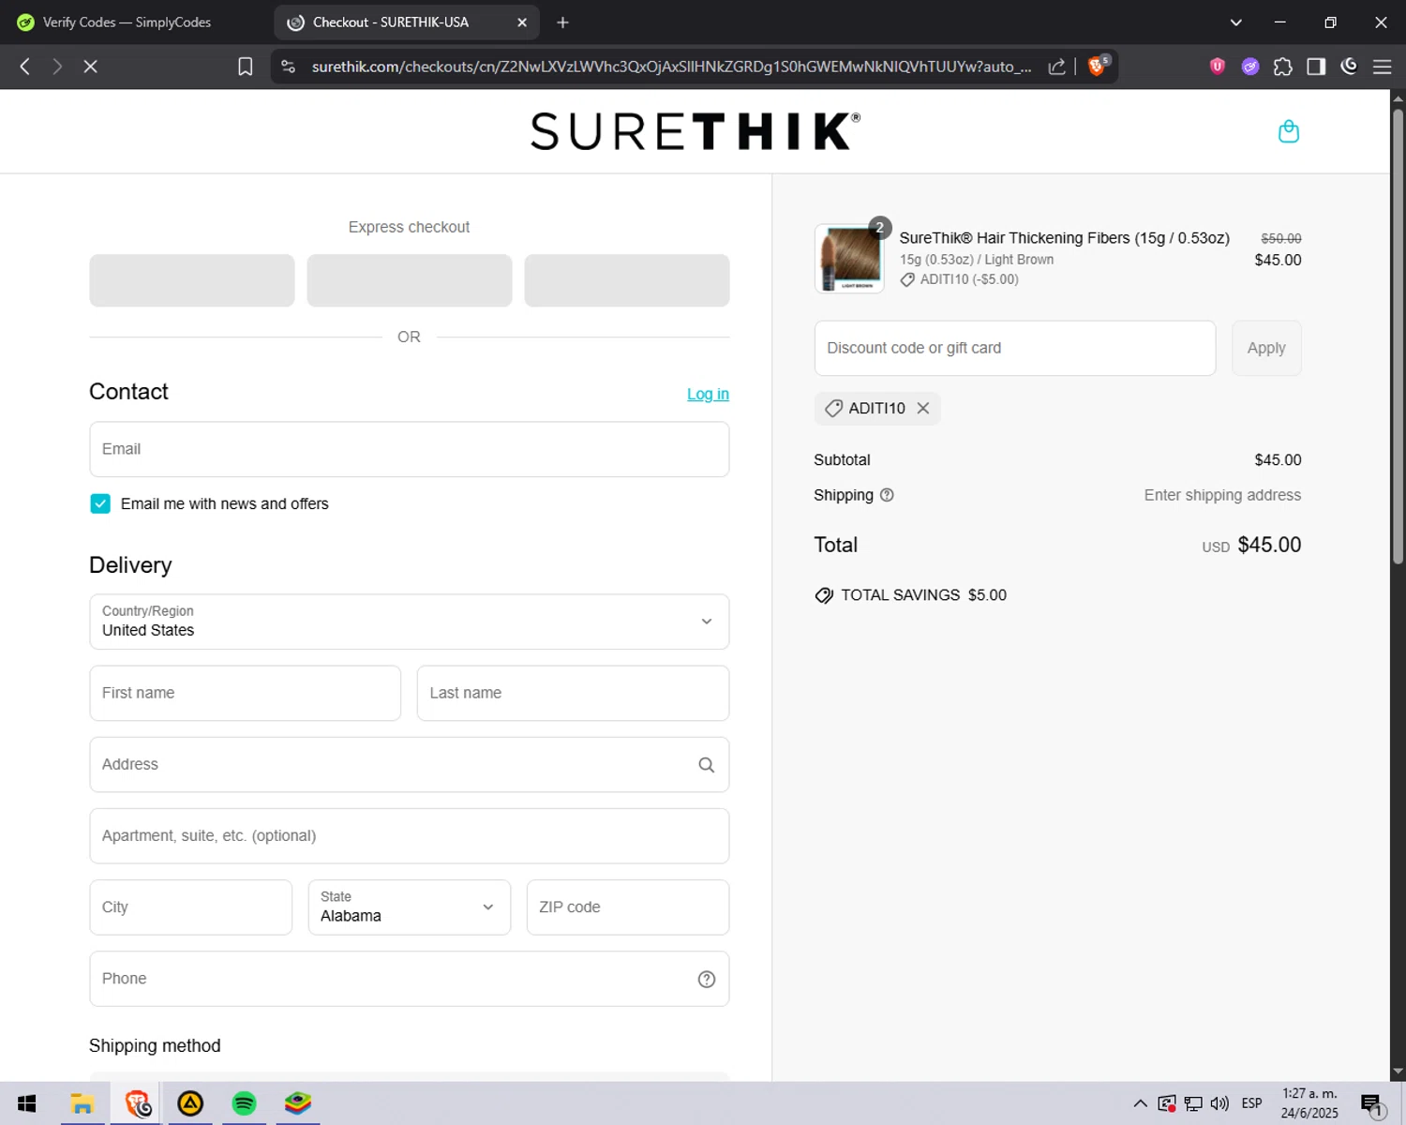Open the yellow triangle taskbar app
The height and width of the screenshot is (1125, 1406).
coord(190,1103)
